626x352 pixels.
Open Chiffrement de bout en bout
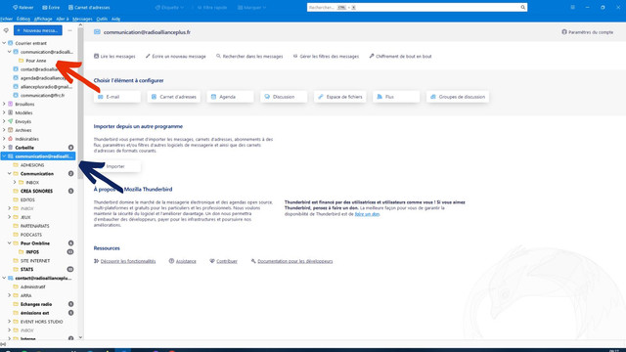coord(400,57)
